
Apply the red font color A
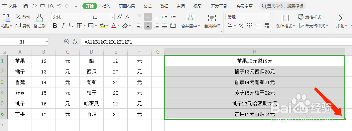[x=114, y=26]
